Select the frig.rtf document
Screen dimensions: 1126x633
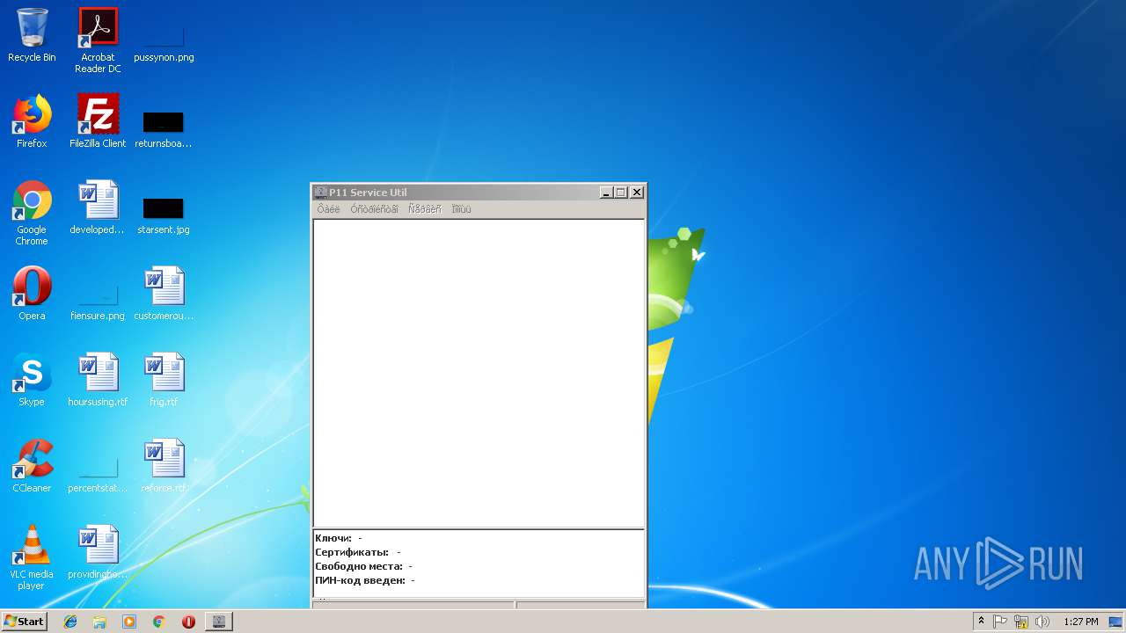click(x=164, y=381)
